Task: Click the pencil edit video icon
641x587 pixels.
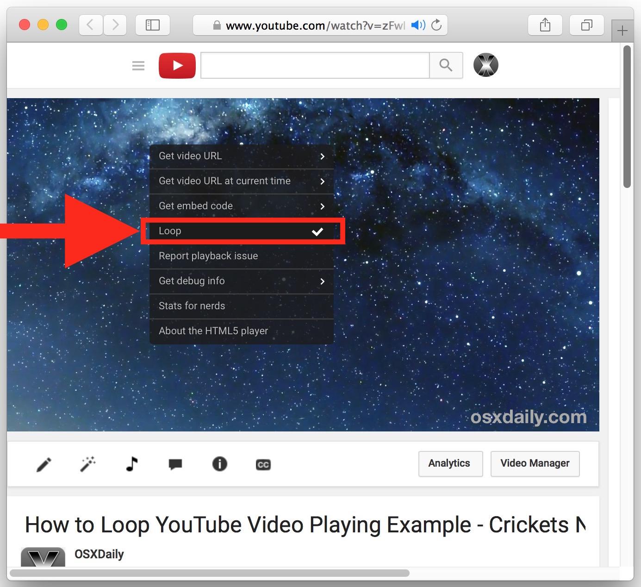Action: (44, 464)
